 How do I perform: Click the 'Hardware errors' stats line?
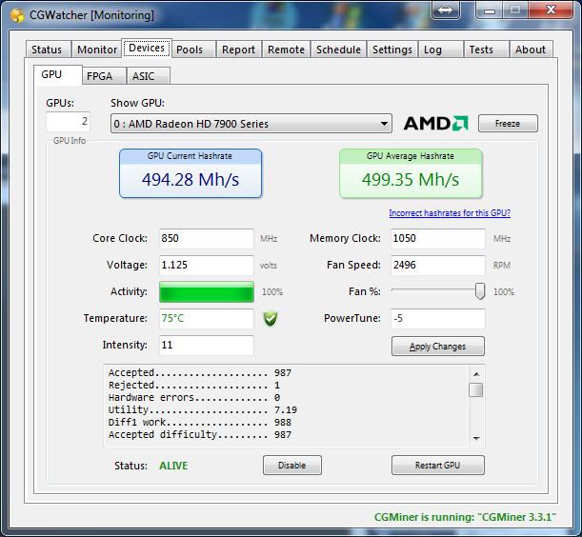coord(194,397)
